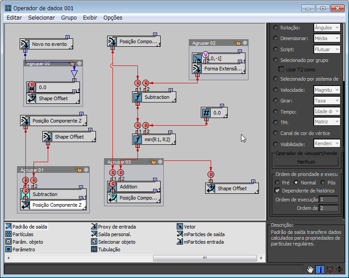Click the gray circle toggle on Agrupar 02
Image resolution: width=349 pixels, height=278 pixels.
[x=245, y=43]
